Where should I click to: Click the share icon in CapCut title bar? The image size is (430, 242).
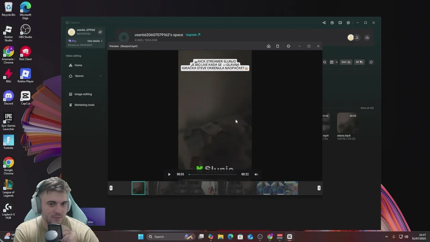click(x=324, y=23)
